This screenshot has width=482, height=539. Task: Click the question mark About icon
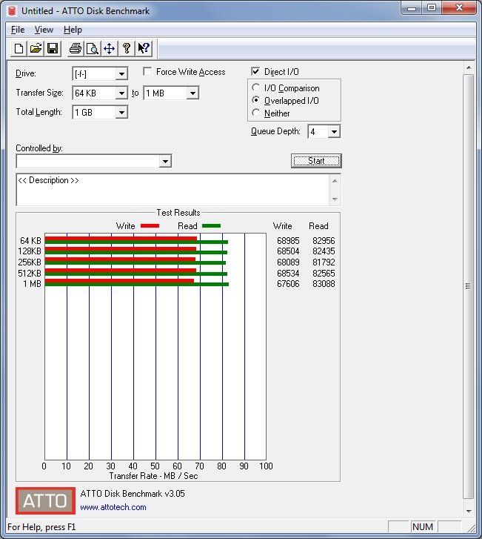point(126,48)
